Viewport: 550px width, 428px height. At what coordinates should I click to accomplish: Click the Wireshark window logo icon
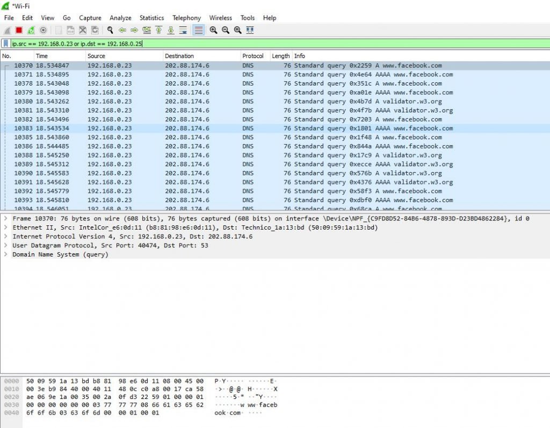pyautogui.click(x=5, y=6)
